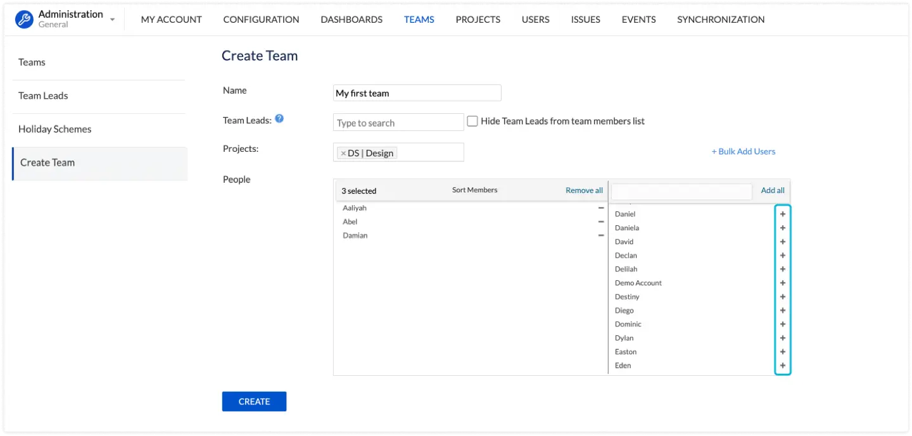Image resolution: width=912 pixels, height=436 pixels.
Task: Add Dylan to the team
Action: (783, 338)
